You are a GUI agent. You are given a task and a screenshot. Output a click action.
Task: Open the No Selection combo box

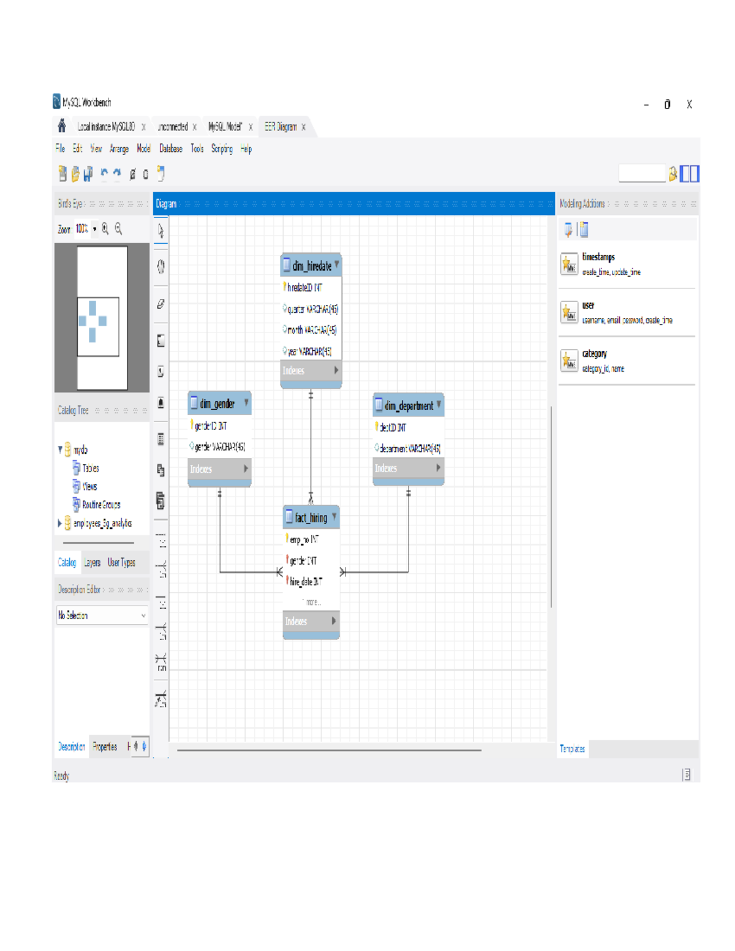101,615
